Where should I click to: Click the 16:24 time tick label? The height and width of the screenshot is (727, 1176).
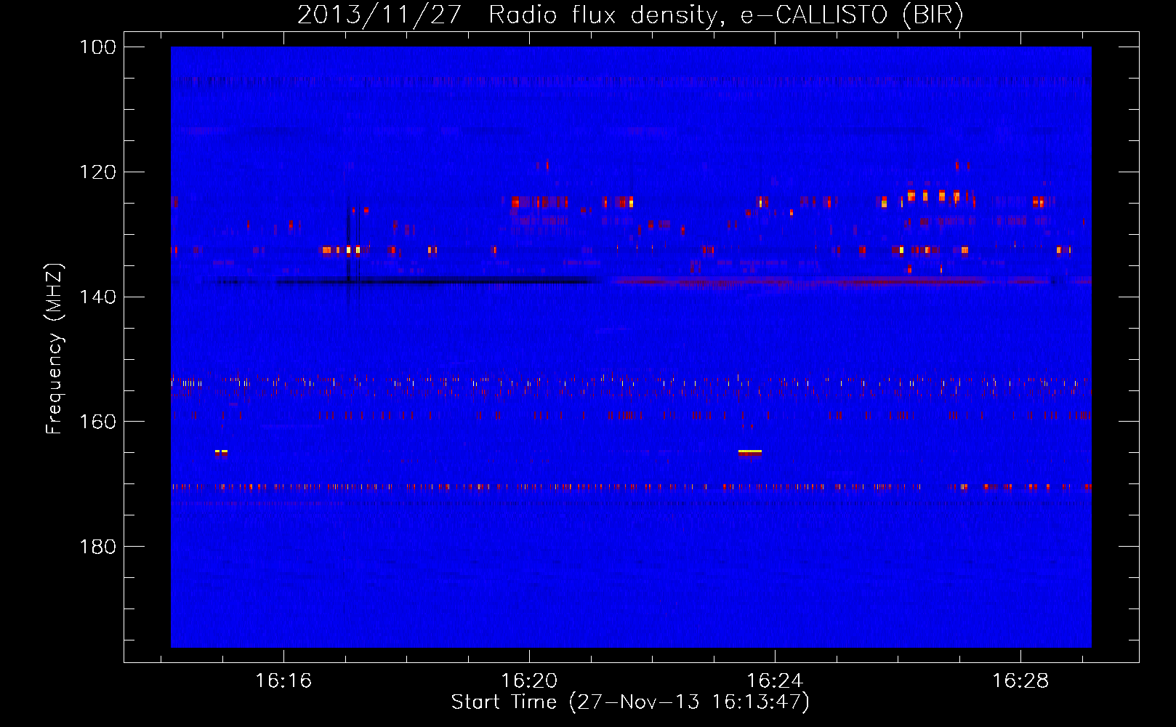[x=775, y=681]
